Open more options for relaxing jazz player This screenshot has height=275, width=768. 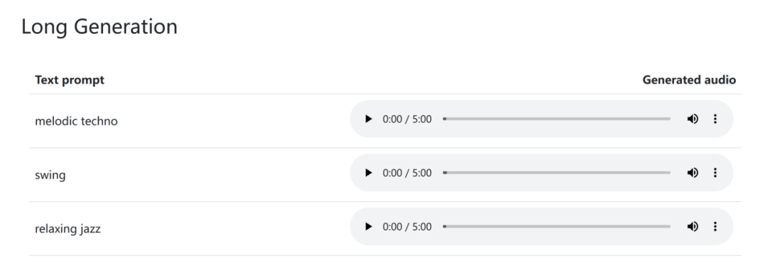715,227
